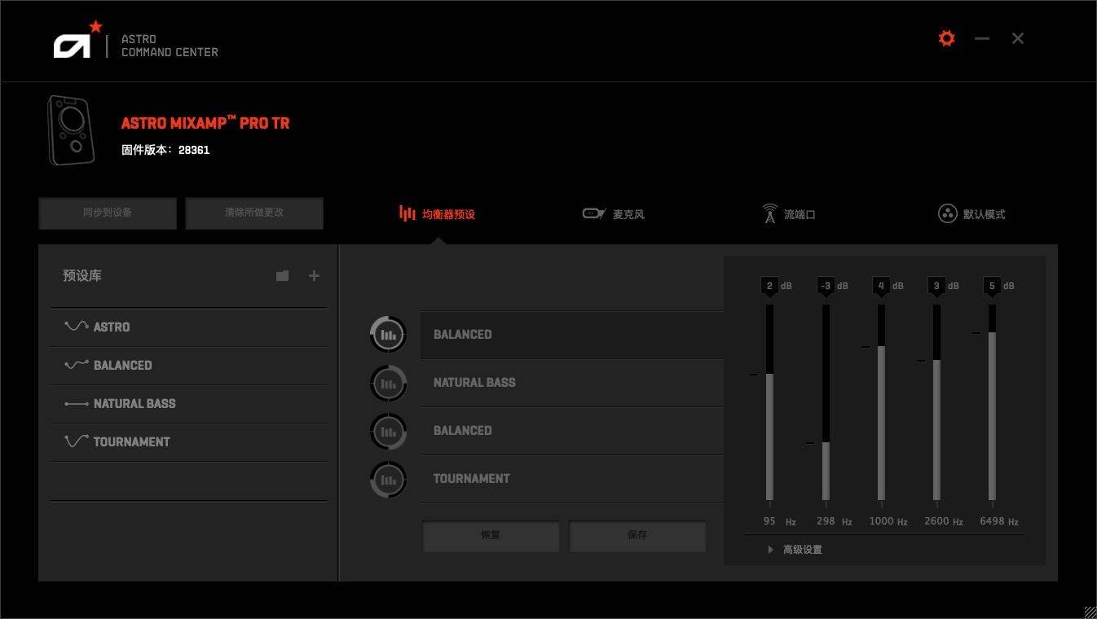Select TOURNAMENT in the preset library
The height and width of the screenshot is (619, 1097).
[x=130, y=441]
